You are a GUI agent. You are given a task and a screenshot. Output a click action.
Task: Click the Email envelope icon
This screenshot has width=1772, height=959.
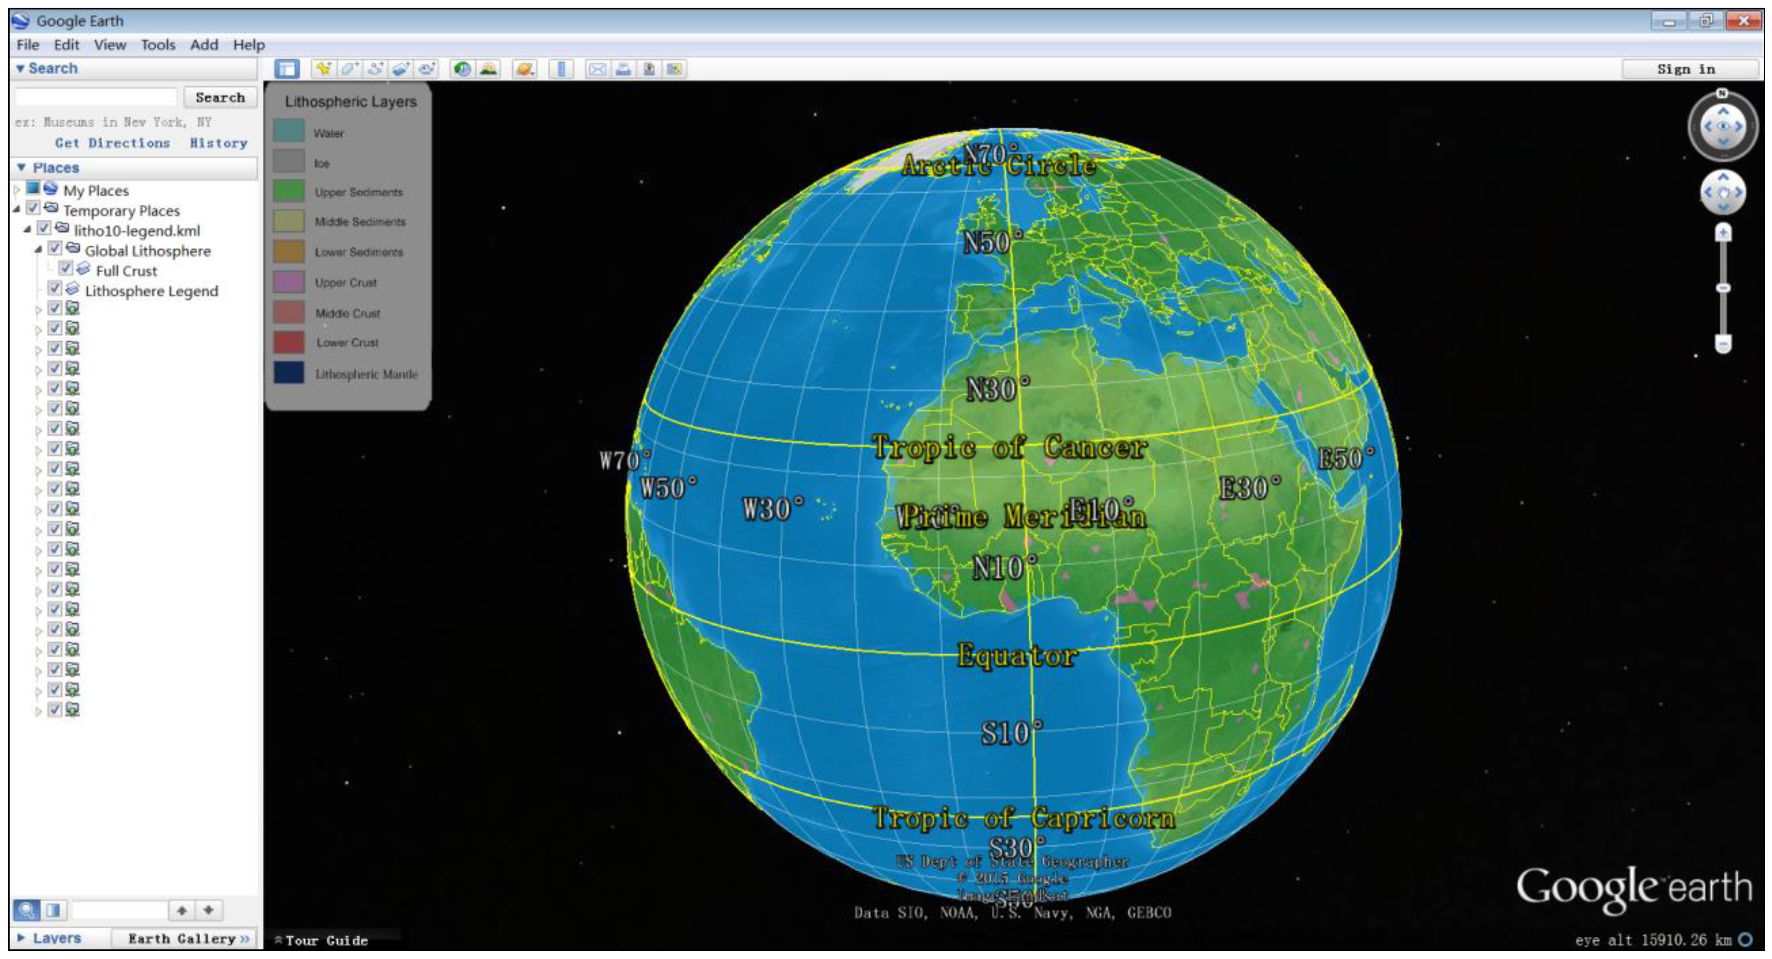point(598,69)
